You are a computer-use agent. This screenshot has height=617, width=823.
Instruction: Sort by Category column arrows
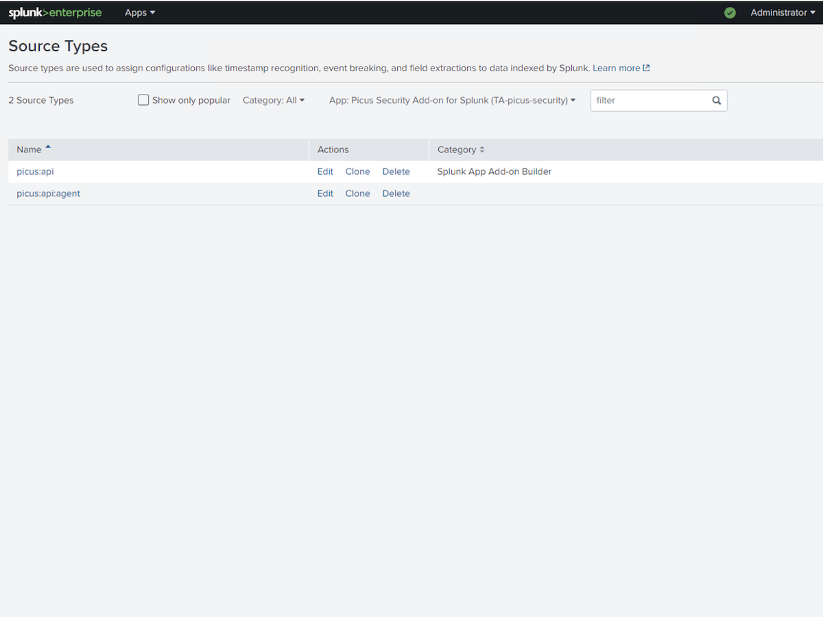click(481, 149)
